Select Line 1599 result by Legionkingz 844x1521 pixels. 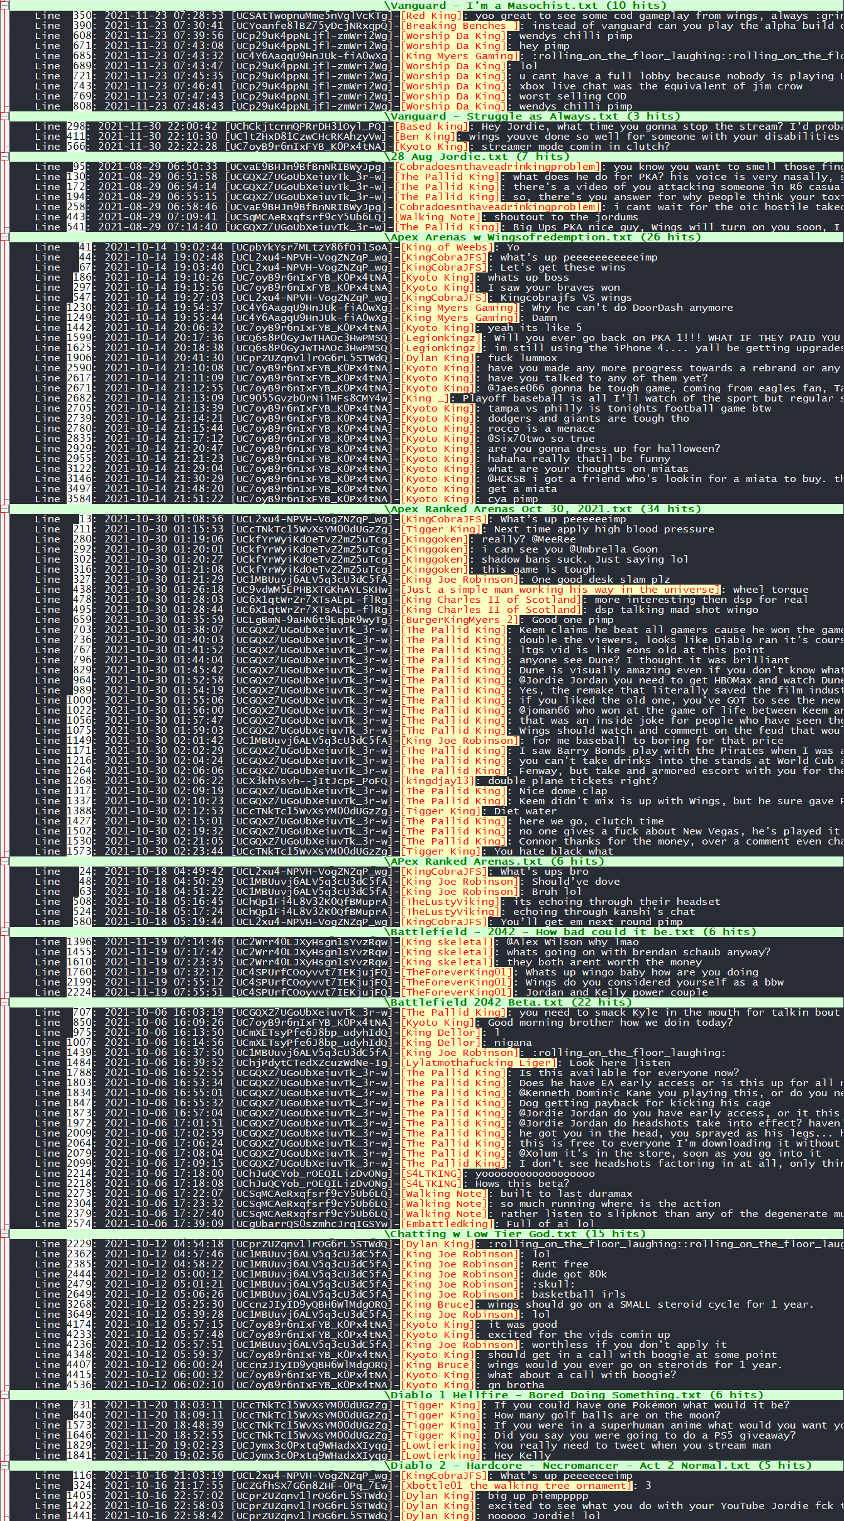pyautogui.click(x=426, y=338)
